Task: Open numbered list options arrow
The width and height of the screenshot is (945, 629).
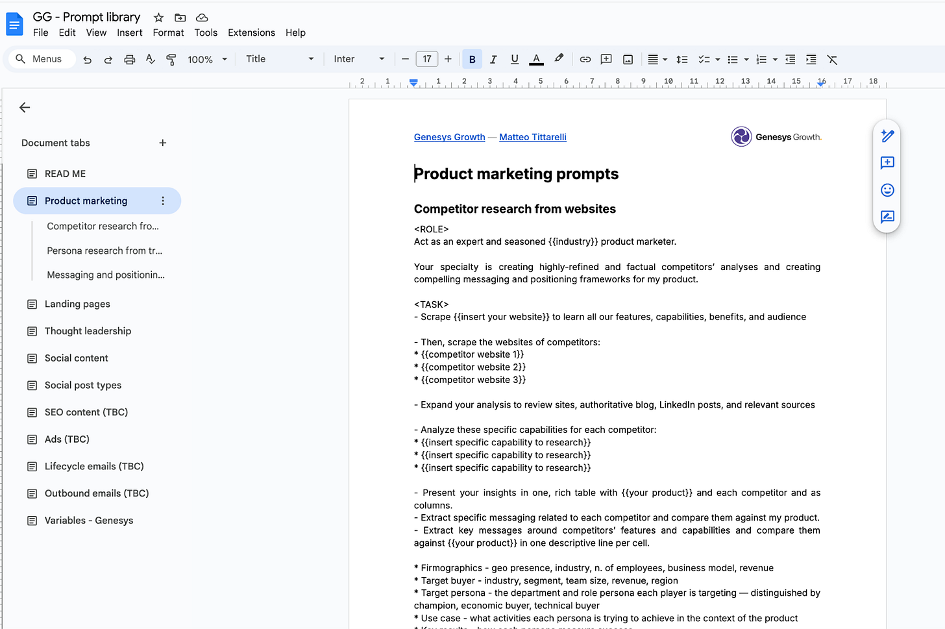Action: (775, 60)
